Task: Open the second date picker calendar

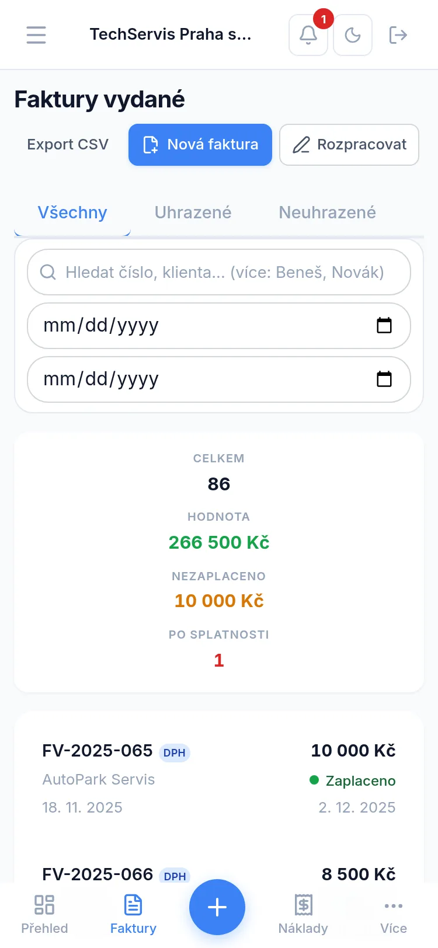Action: (384, 379)
